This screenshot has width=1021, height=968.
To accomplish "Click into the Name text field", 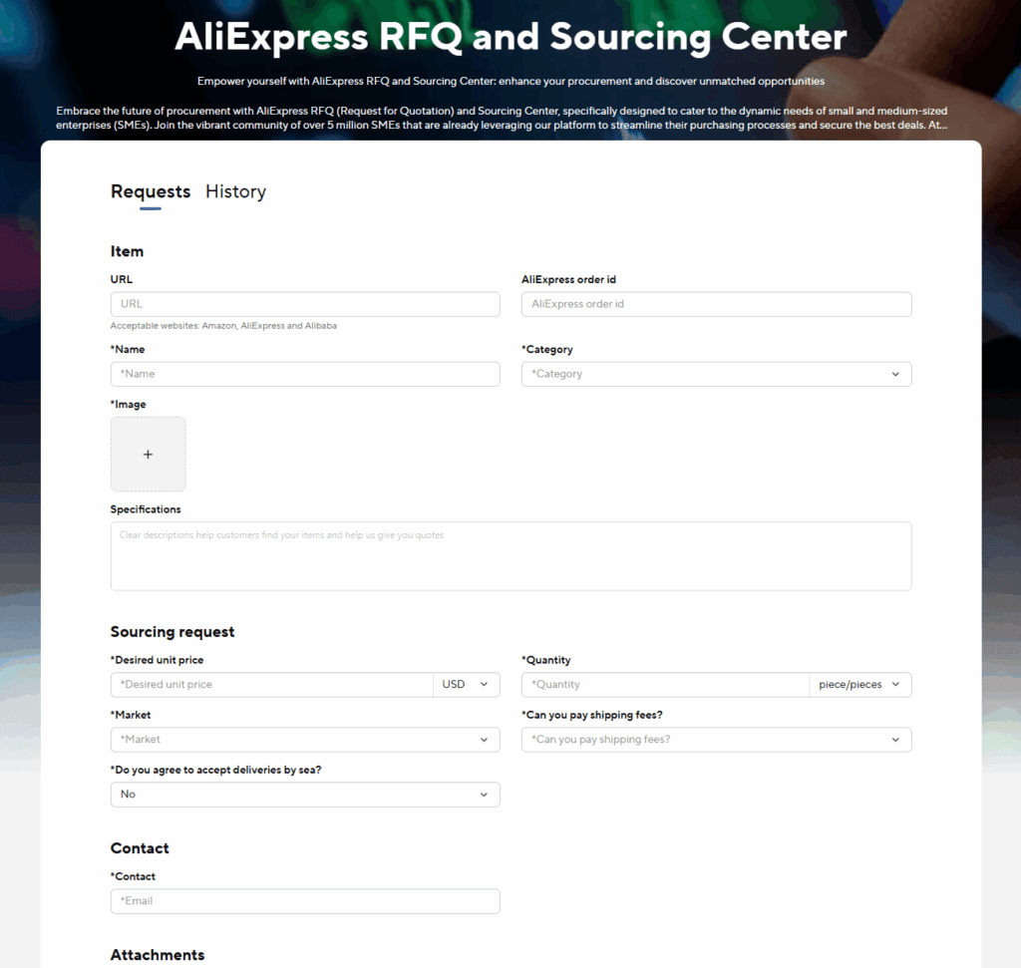I will (305, 374).
